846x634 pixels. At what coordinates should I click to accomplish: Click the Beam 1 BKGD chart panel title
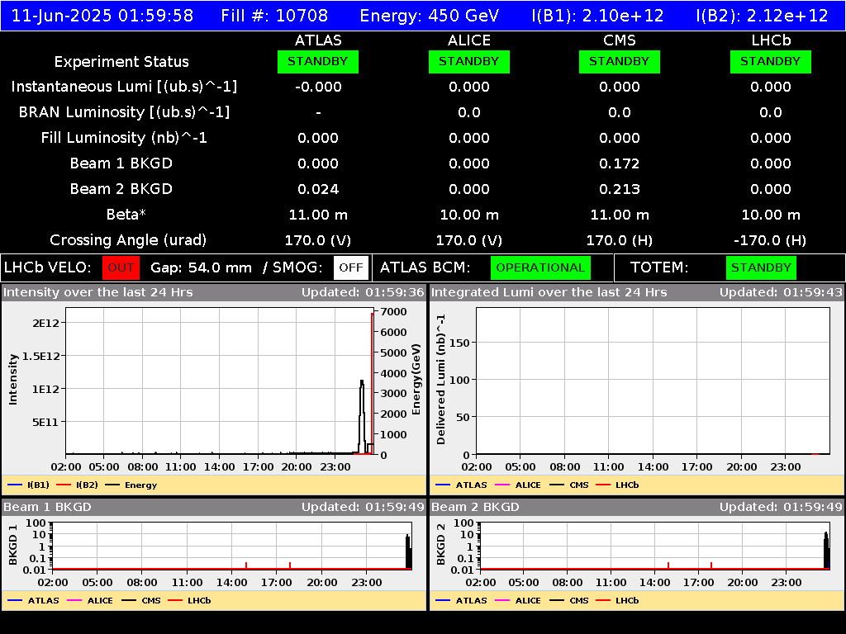pos(47,507)
